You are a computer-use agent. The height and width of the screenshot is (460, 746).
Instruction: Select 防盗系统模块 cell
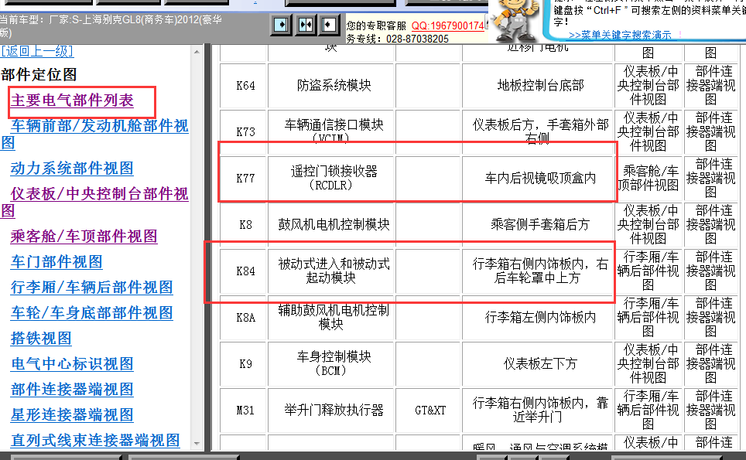coord(332,86)
